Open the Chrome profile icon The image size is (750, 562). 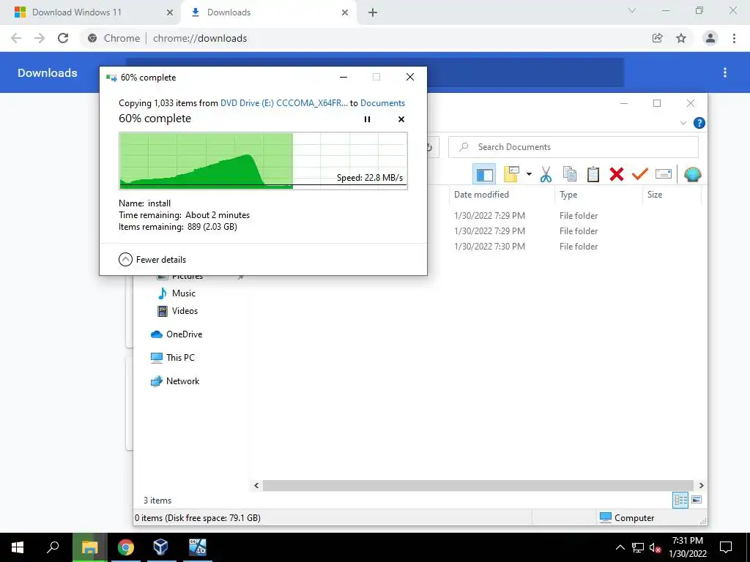coord(710,38)
